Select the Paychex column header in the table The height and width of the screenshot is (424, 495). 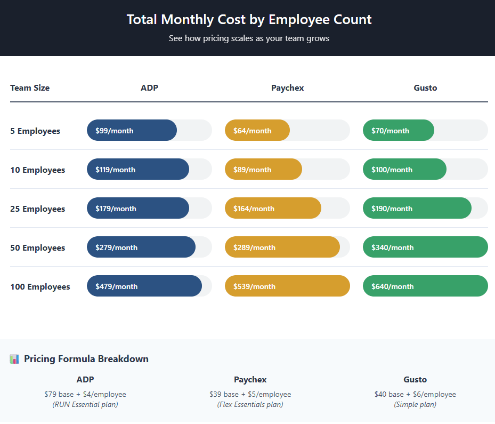click(x=287, y=88)
